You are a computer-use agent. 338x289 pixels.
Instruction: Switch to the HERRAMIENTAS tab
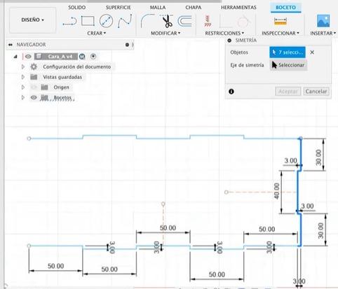[x=238, y=8]
